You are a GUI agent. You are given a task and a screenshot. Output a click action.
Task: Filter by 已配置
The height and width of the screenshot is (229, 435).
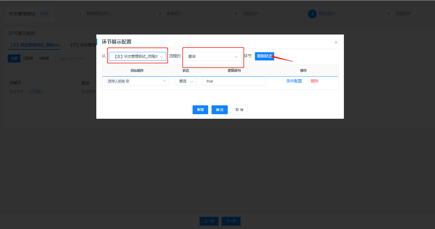coord(28,58)
